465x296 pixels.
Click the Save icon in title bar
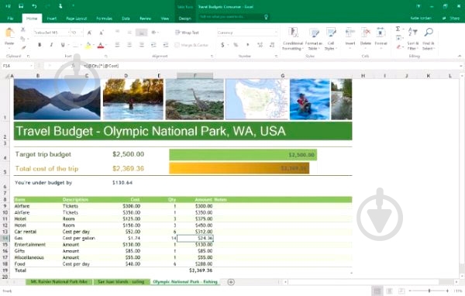(x=21, y=6)
